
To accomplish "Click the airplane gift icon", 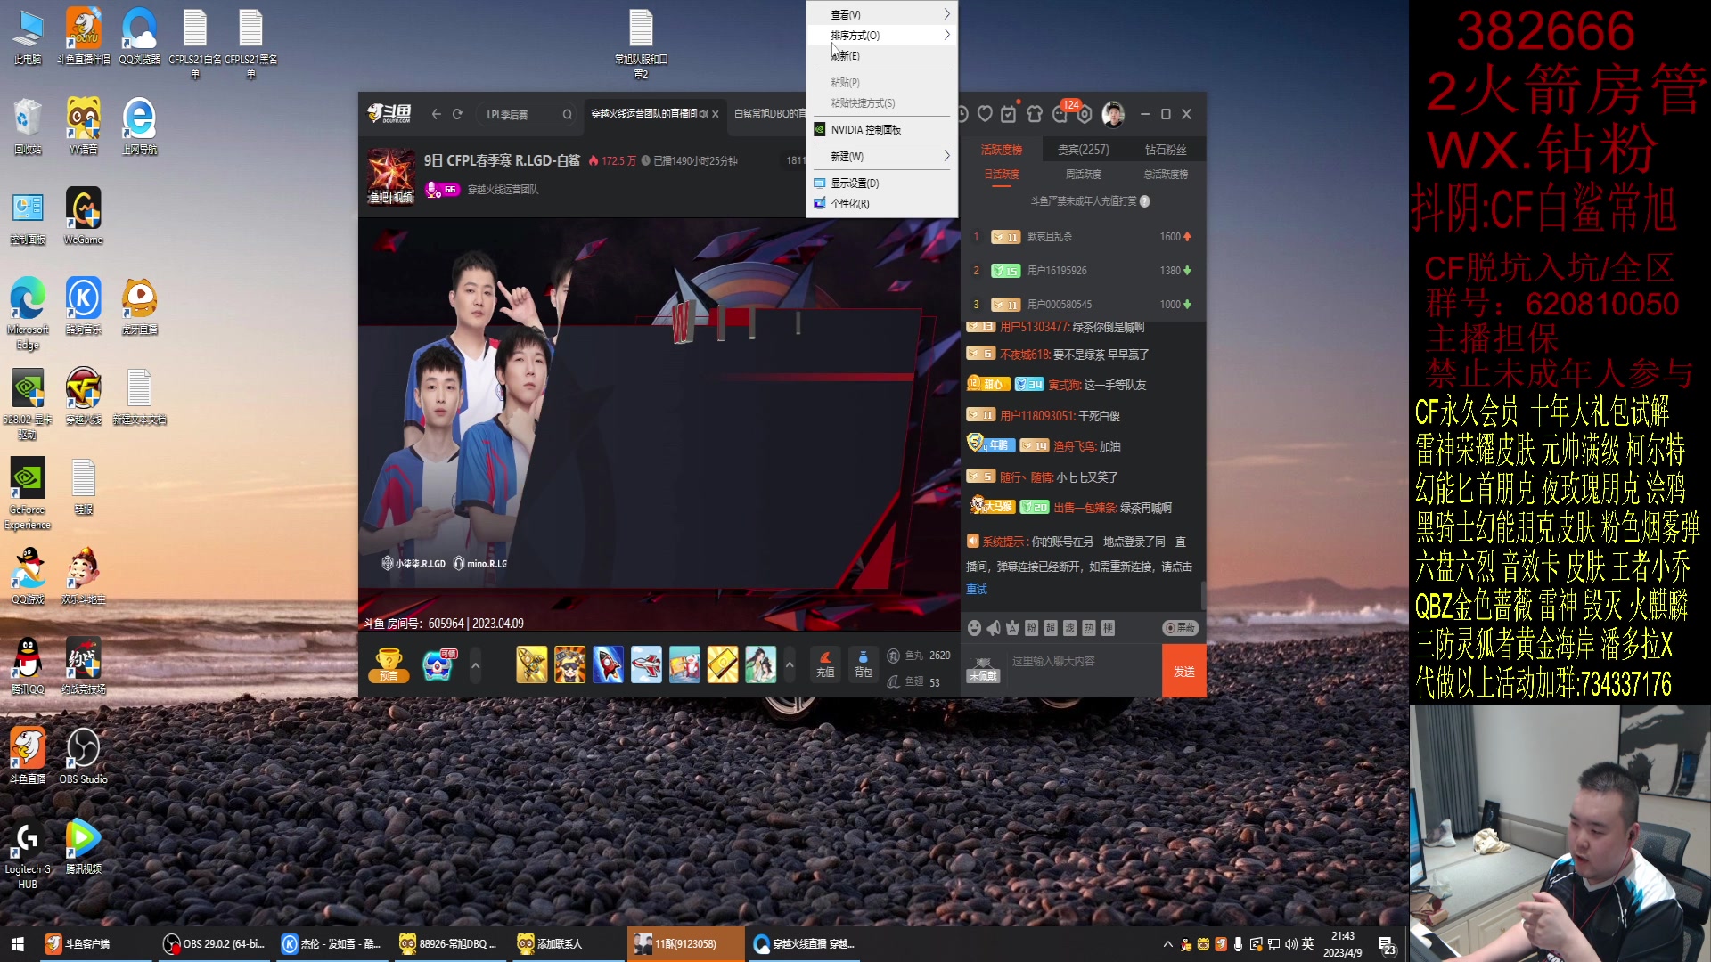I will point(646,665).
